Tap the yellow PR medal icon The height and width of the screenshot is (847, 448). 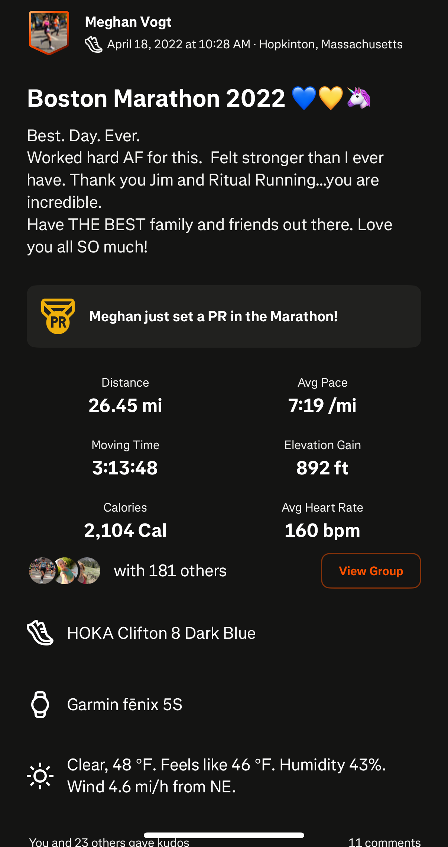pos(58,316)
